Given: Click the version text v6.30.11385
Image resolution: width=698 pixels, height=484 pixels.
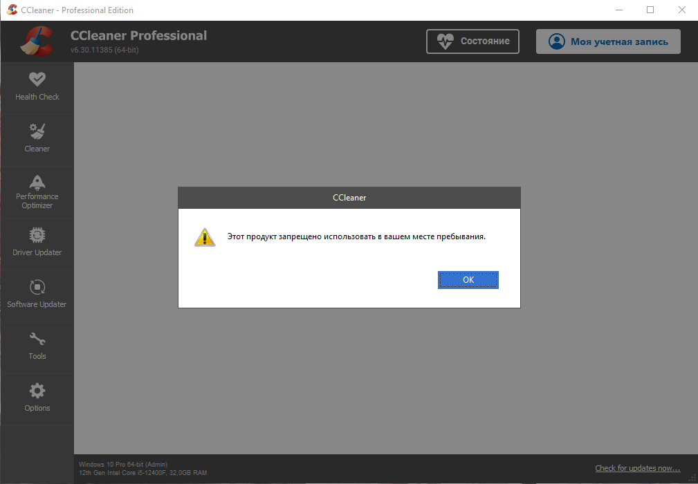Looking at the screenshot, I should [104, 50].
